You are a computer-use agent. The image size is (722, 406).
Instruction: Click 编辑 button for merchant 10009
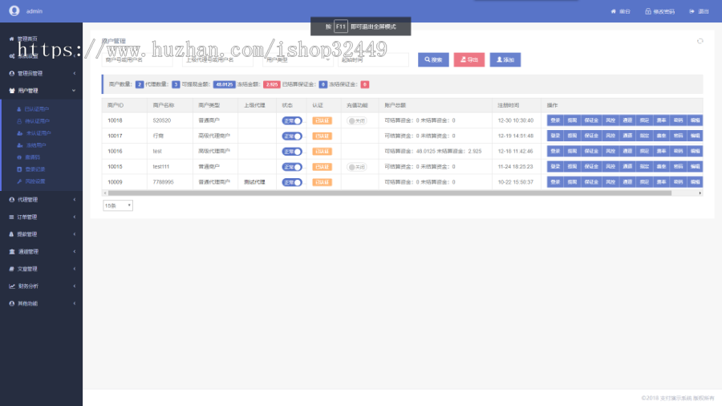tap(696, 182)
